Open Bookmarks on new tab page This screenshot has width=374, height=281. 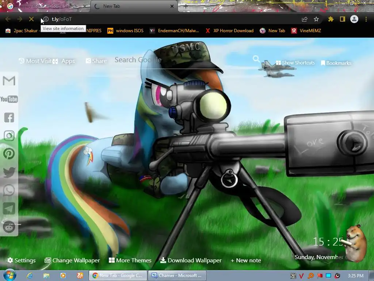tap(336, 63)
